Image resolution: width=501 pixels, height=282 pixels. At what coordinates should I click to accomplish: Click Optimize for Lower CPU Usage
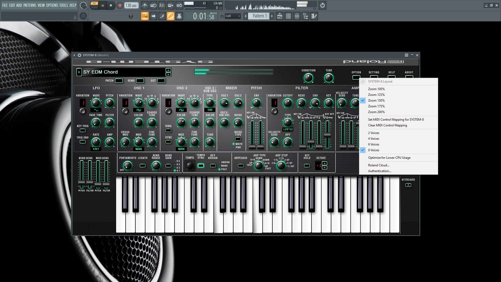point(398,158)
